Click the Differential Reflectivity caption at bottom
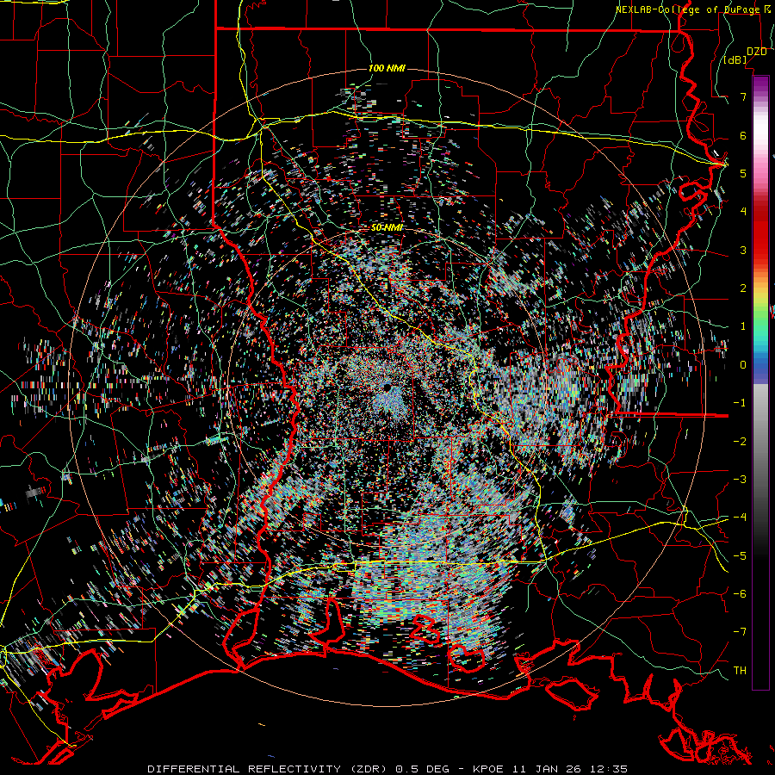The width and height of the screenshot is (775, 775). pos(387,769)
